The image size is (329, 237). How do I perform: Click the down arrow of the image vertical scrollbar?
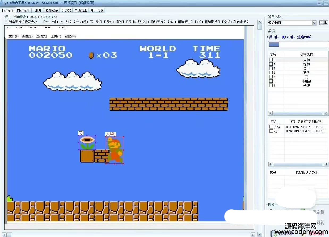point(260,234)
